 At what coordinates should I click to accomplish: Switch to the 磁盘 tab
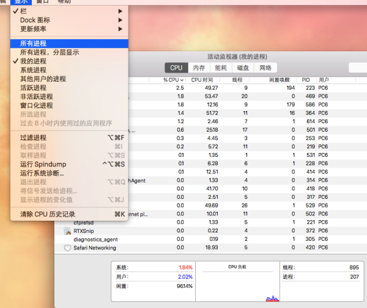pyautogui.click(x=243, y=68)
